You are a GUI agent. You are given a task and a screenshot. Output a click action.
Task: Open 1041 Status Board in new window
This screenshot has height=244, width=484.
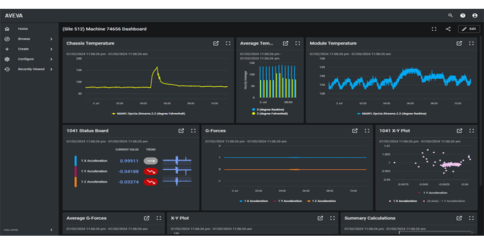181,131
